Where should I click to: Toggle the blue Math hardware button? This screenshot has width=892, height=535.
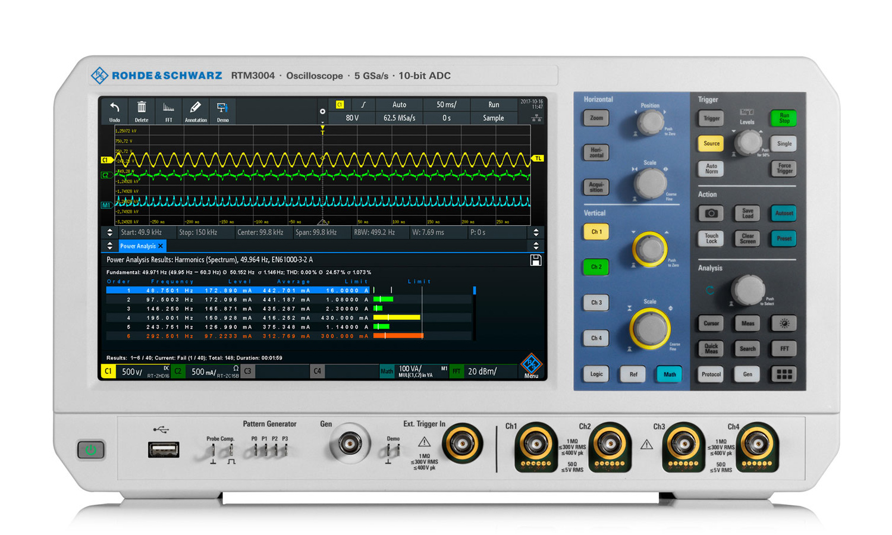[669, 374]
